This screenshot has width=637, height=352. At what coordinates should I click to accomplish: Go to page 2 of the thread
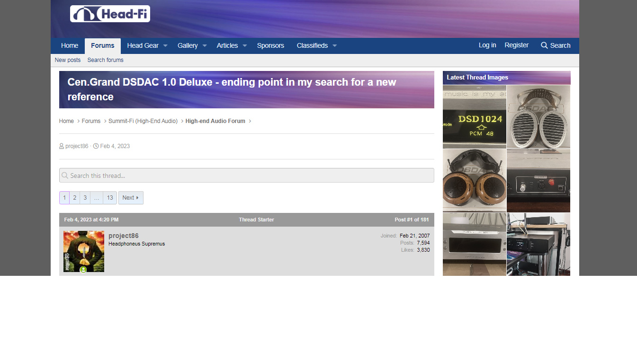[75, 198]
